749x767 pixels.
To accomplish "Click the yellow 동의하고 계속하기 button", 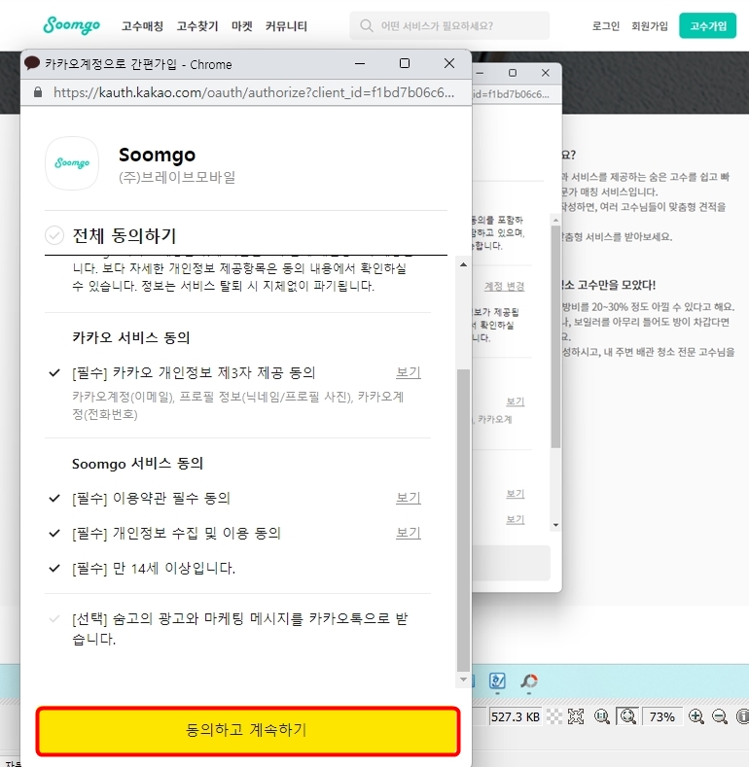I will tap(248, 731).
